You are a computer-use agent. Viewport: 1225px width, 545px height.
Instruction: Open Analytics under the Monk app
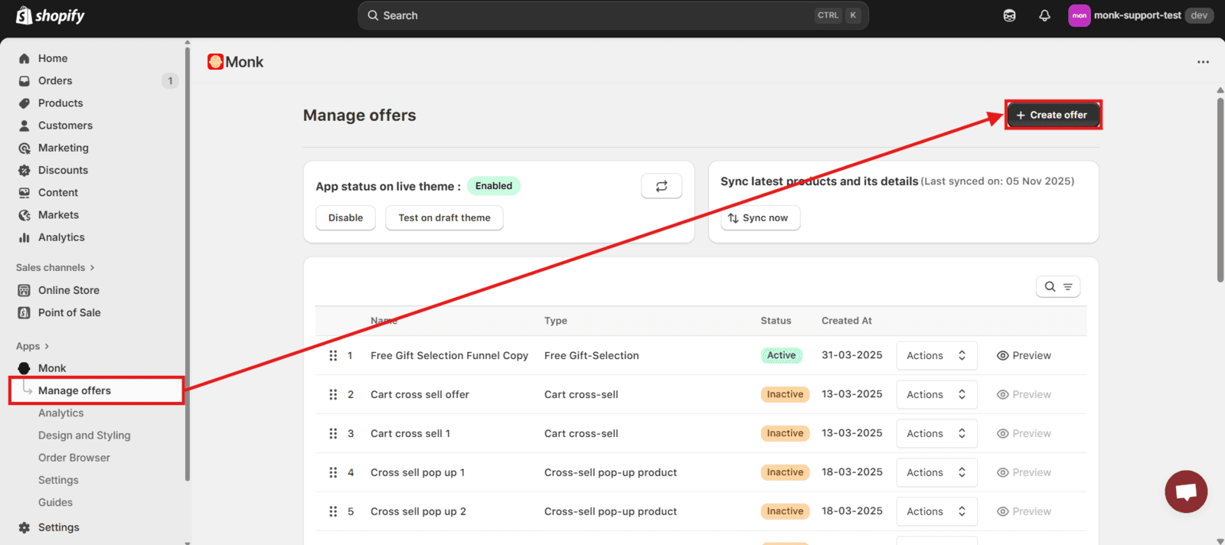point(61,413)
